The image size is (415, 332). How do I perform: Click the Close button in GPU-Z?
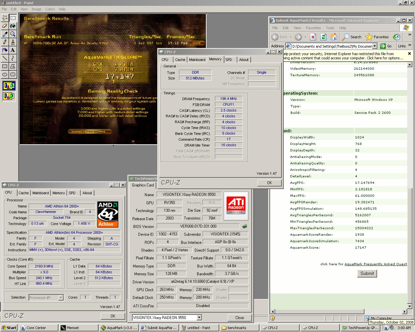click(240, 318)
